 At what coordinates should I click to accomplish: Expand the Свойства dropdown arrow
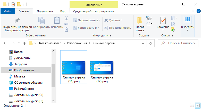click(163, 30)
